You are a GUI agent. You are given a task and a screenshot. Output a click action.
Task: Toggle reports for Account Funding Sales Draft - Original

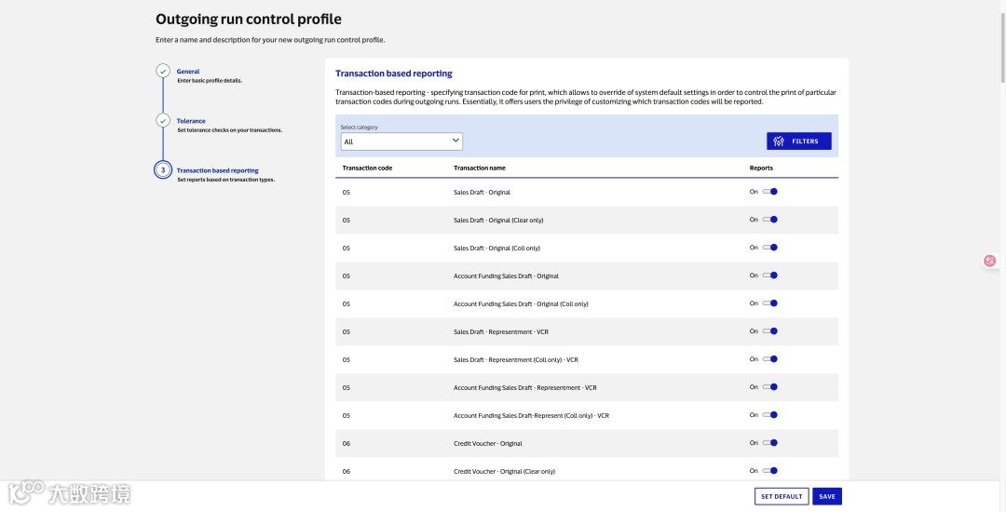tap(770, 276)
